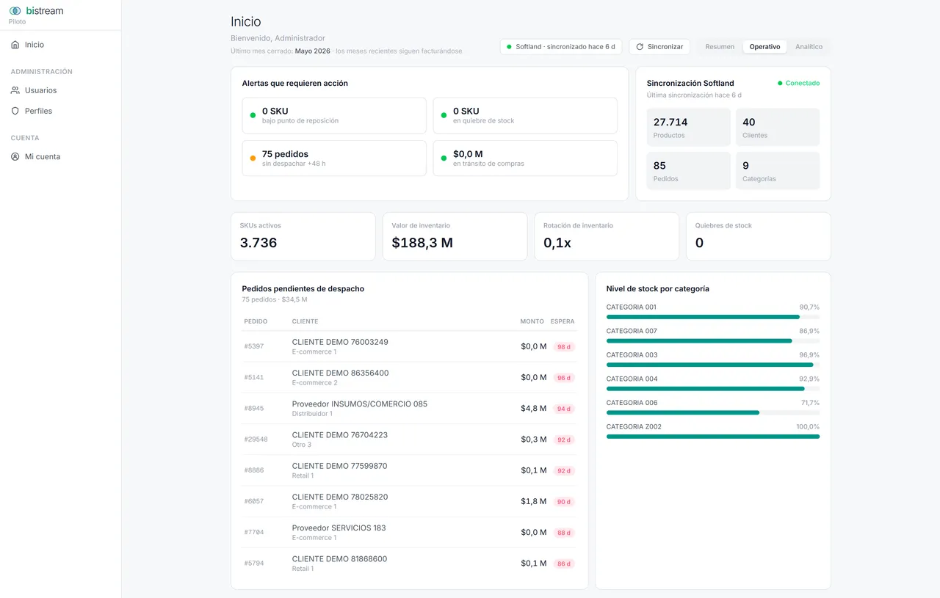Click the CATEGORIA 001 stock bar
The image size is (940, 598).
tap(713, 317)
